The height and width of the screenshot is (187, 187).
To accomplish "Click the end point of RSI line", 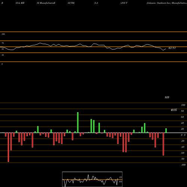I will (166, 49).
